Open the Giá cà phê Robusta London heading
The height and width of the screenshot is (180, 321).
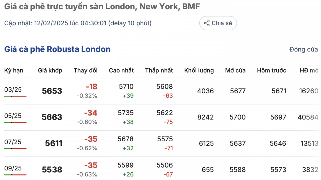57,49
